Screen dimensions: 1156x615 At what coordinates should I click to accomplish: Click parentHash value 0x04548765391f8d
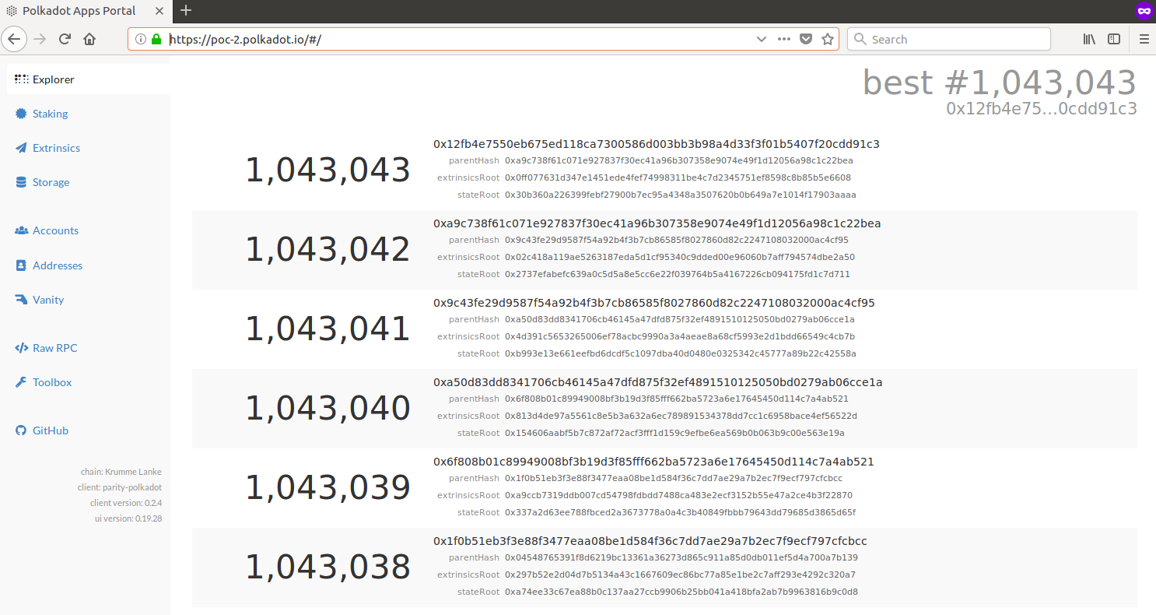click(681, 557)
